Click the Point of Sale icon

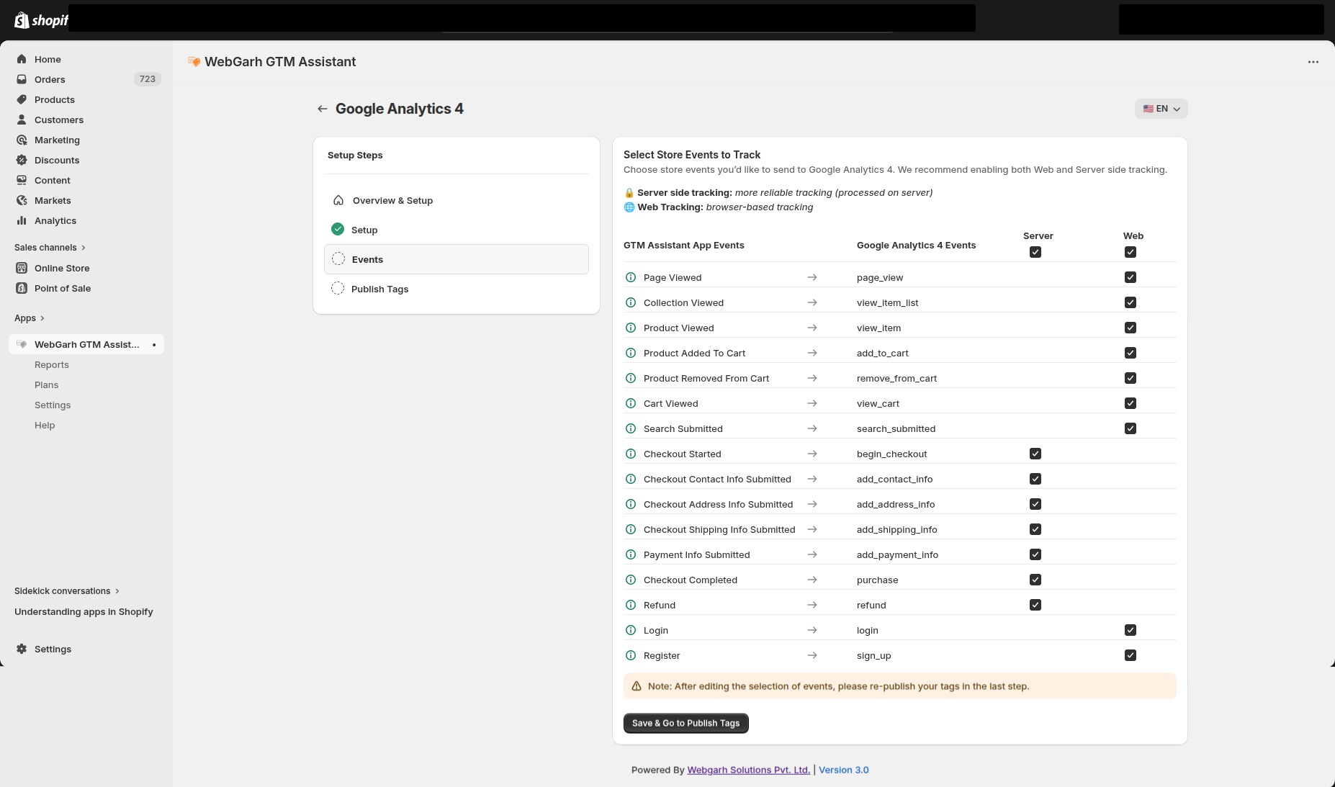pyautogui.click(x=22, y=288)
